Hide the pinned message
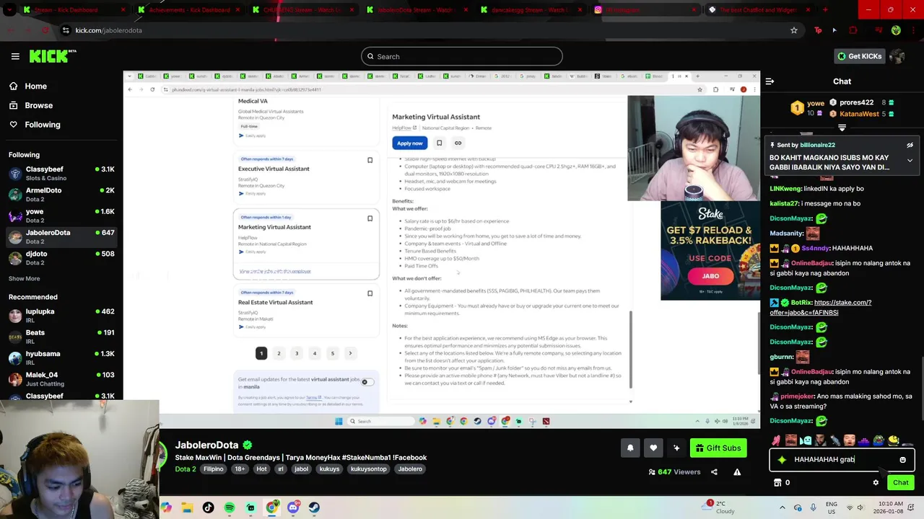 coord(910,145)
